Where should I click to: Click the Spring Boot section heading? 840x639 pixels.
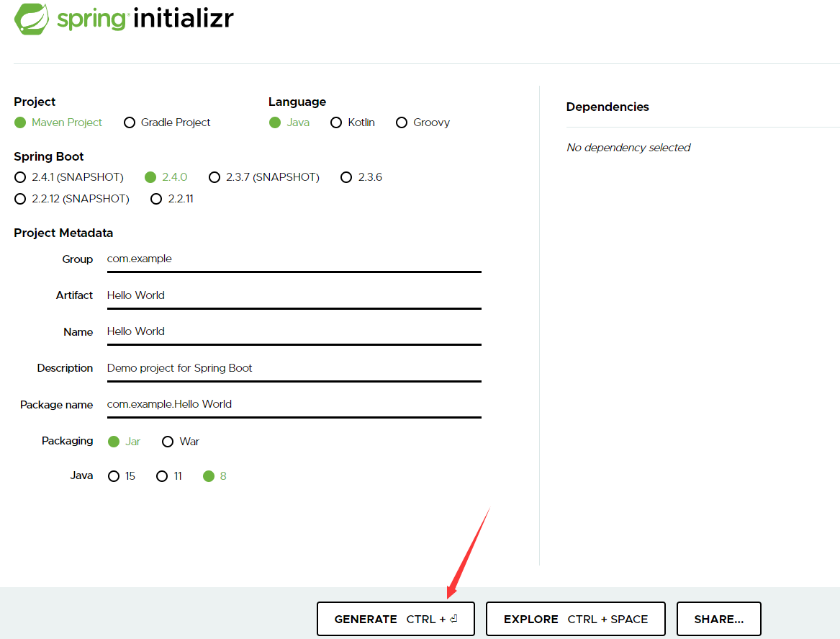tap(49, 156)
